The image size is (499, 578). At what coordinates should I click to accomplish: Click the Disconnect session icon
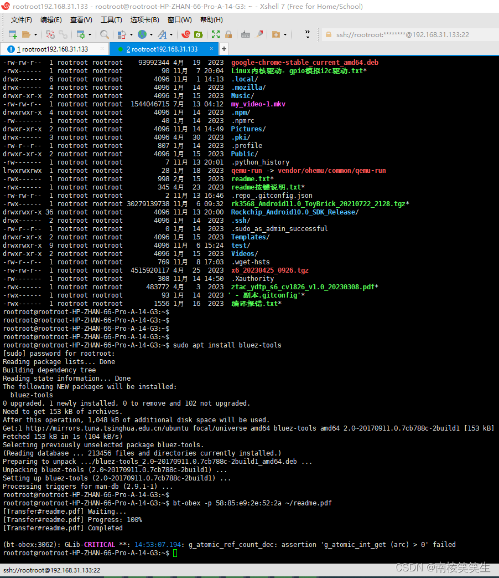click(x=50, y=34)
